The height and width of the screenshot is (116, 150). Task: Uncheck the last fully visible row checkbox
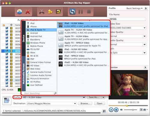(7, 83)
